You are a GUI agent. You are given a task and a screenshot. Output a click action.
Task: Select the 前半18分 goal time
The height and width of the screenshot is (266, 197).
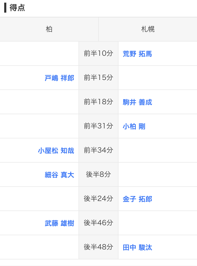coord(98,102)
